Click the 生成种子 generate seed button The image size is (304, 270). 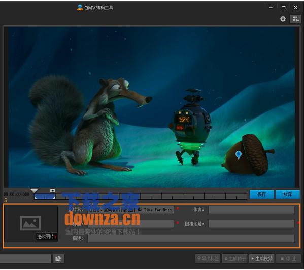coord(235,258)
